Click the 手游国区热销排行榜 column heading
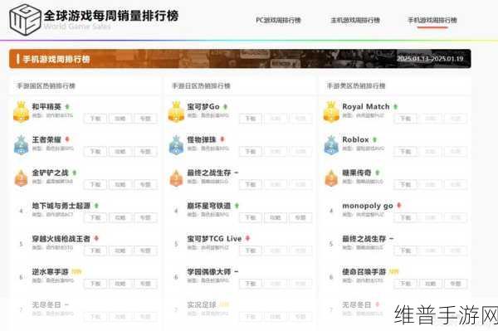This screenshot has height=331, width=498. (x=46, y=85)
